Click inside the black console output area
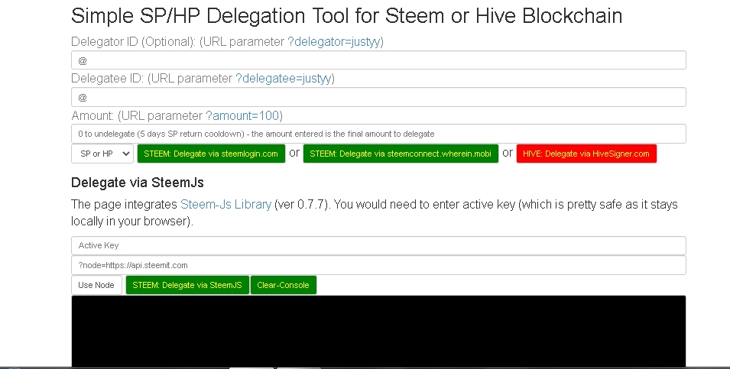Viewport: 730px width, 369px height. tap(378, 331)
